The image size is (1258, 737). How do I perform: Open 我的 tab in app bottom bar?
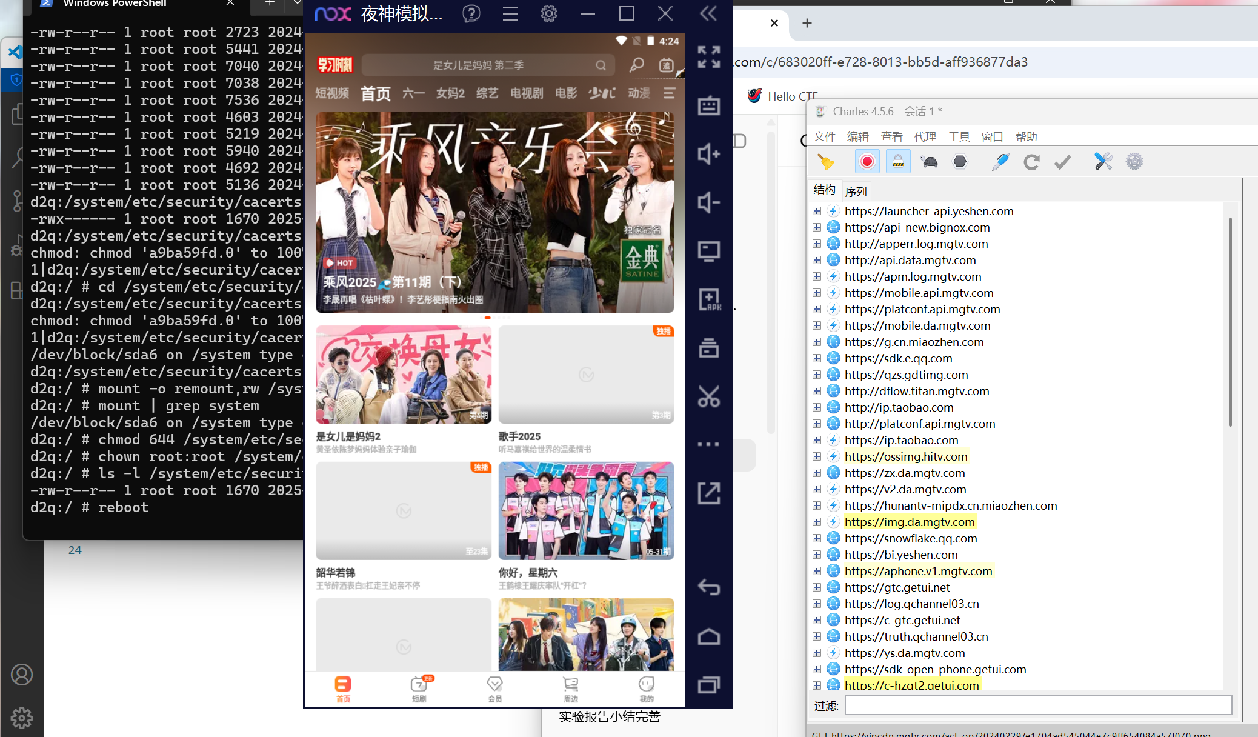pos(647,689)
